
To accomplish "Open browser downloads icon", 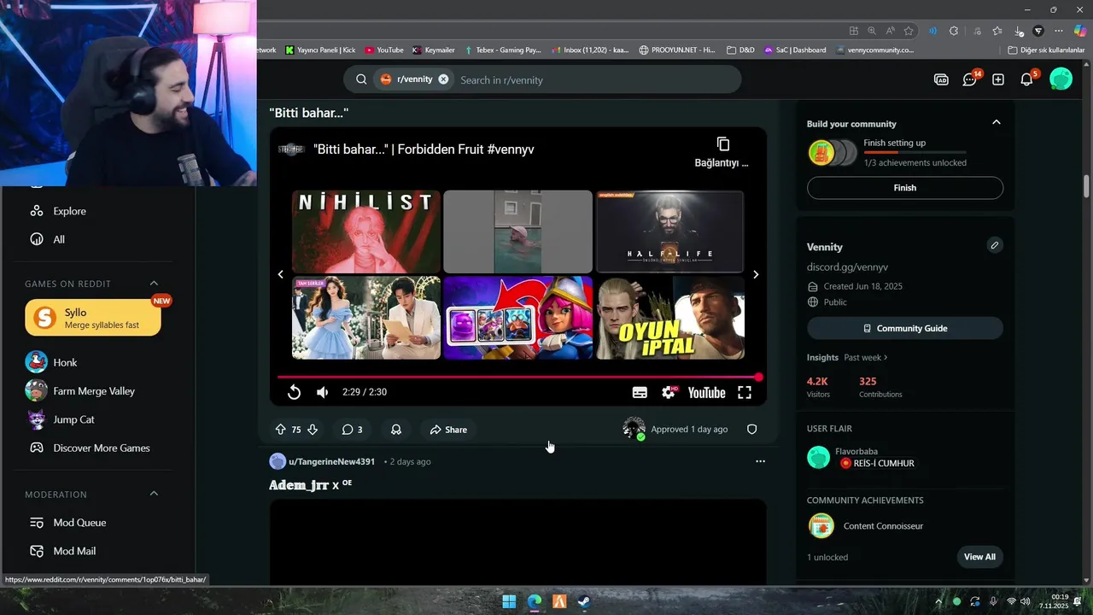I will click(x=1018, y=31).
